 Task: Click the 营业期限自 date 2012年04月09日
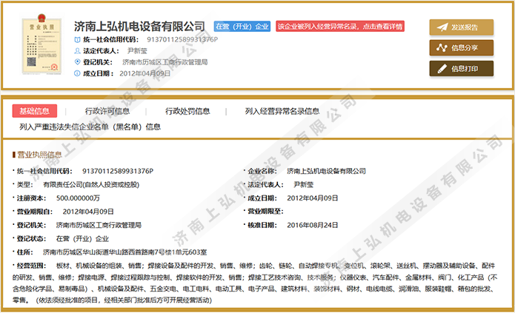coord(88,212)
